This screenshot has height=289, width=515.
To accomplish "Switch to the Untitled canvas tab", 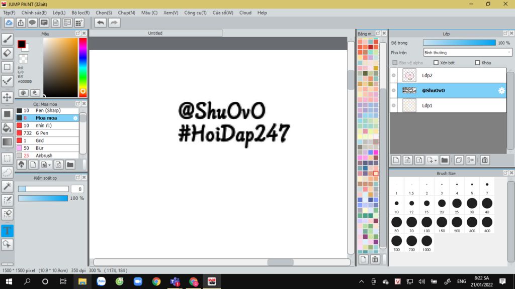I will 155,33.
